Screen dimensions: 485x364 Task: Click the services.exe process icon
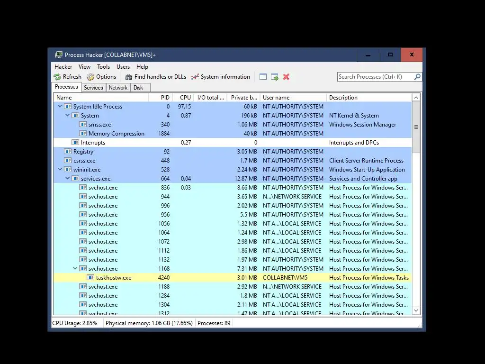click(x=75, y=178)
